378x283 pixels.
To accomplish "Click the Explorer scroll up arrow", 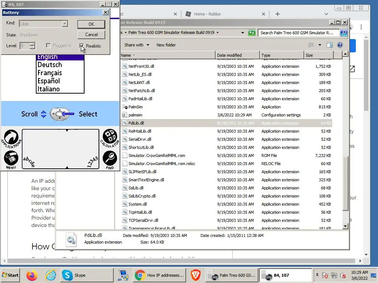I will pos(345,54).
